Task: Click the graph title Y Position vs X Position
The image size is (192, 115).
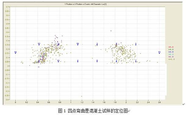Action: tap(86, 4)
